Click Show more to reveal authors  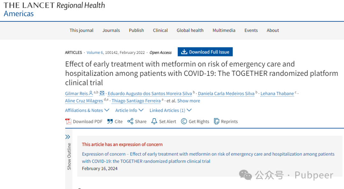click(x=189, y=101)
